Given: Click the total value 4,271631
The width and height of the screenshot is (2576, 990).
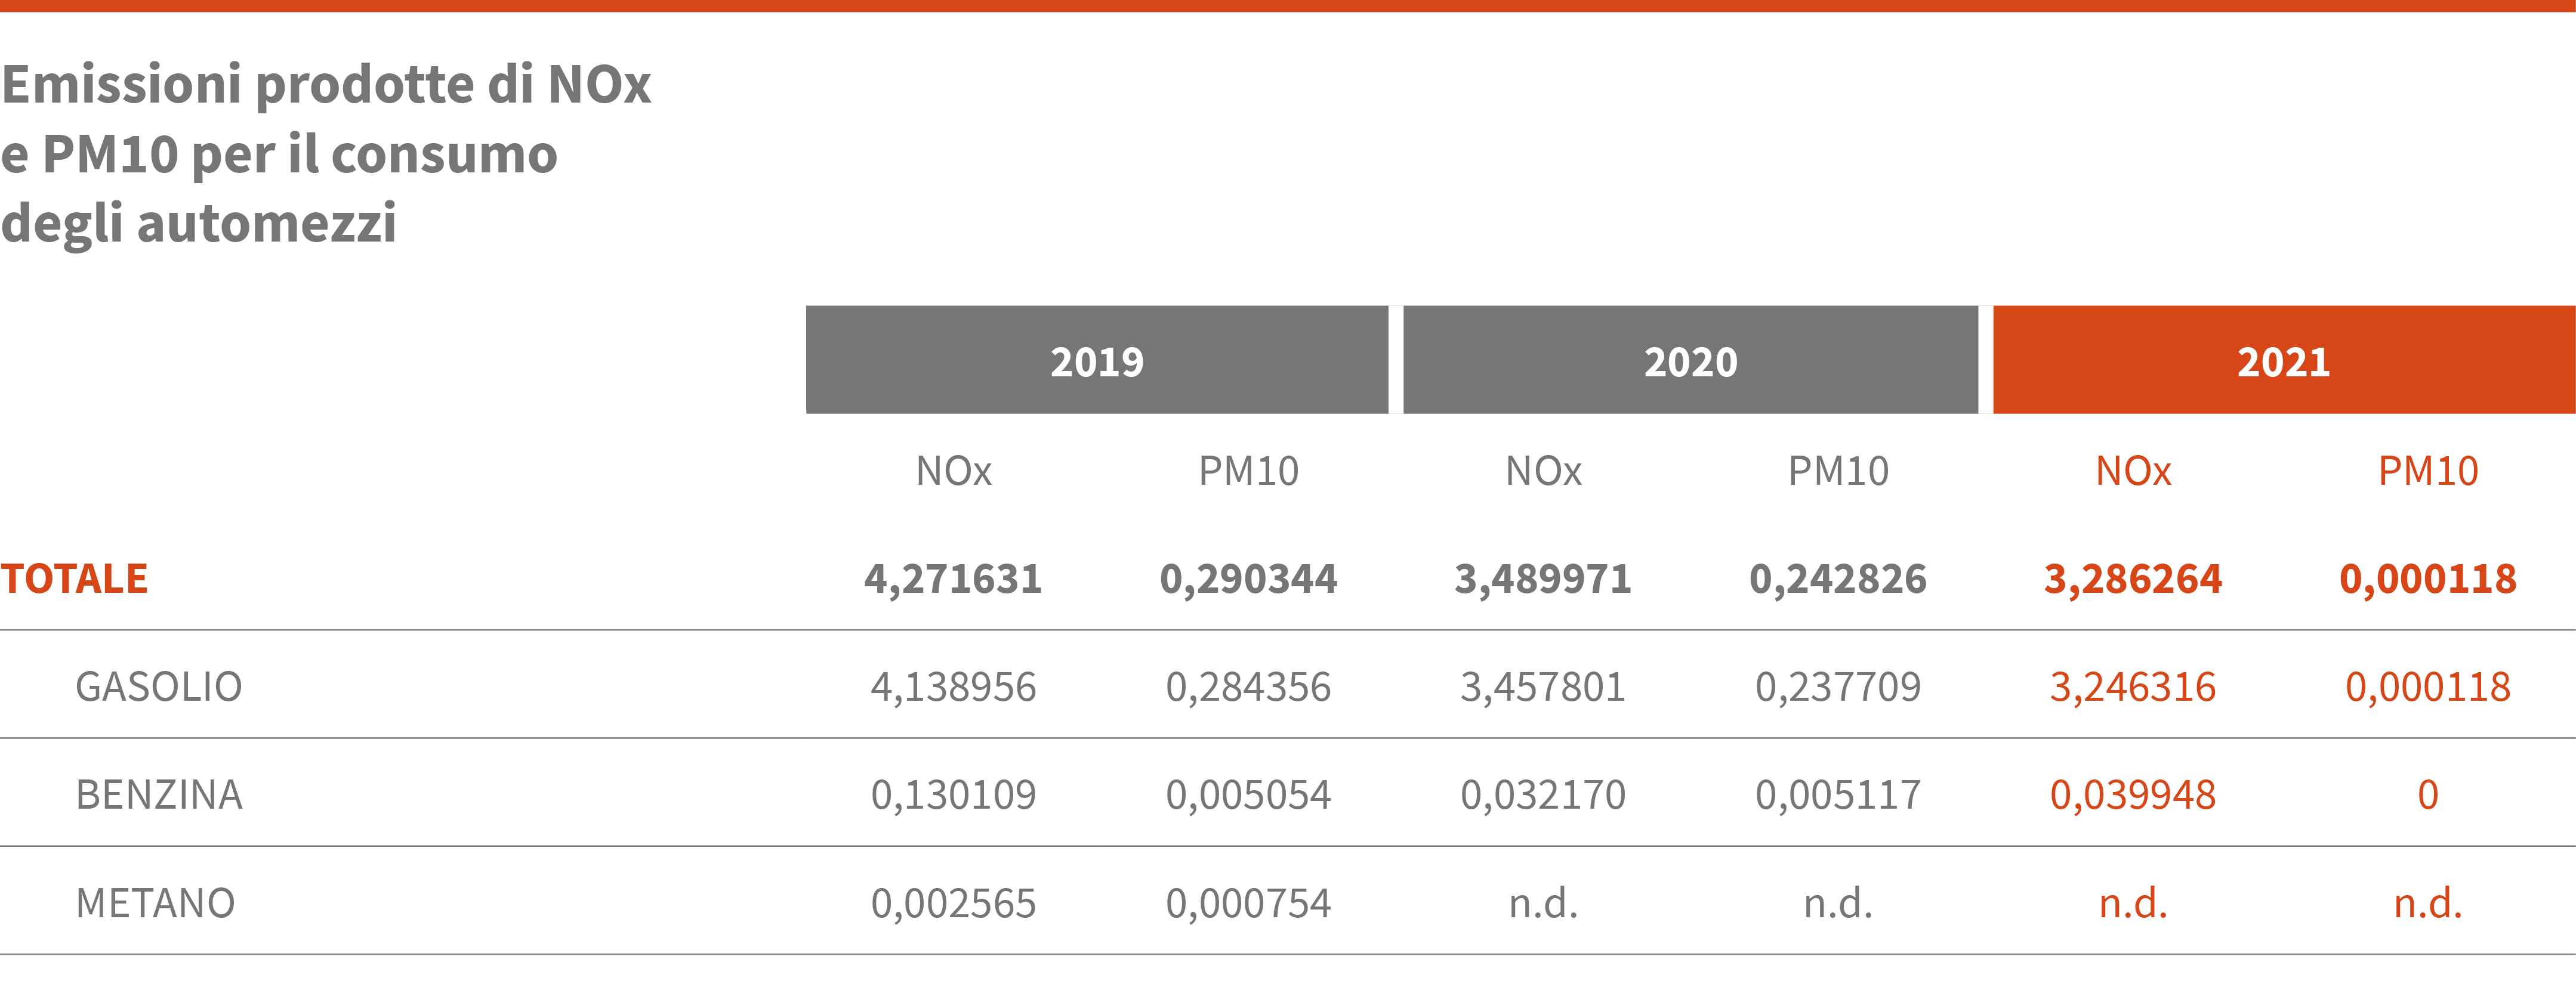Looking at the screenshot, I should click(953, 580).
